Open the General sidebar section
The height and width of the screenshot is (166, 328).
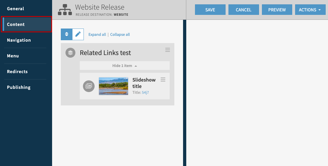tap(15, 9)
